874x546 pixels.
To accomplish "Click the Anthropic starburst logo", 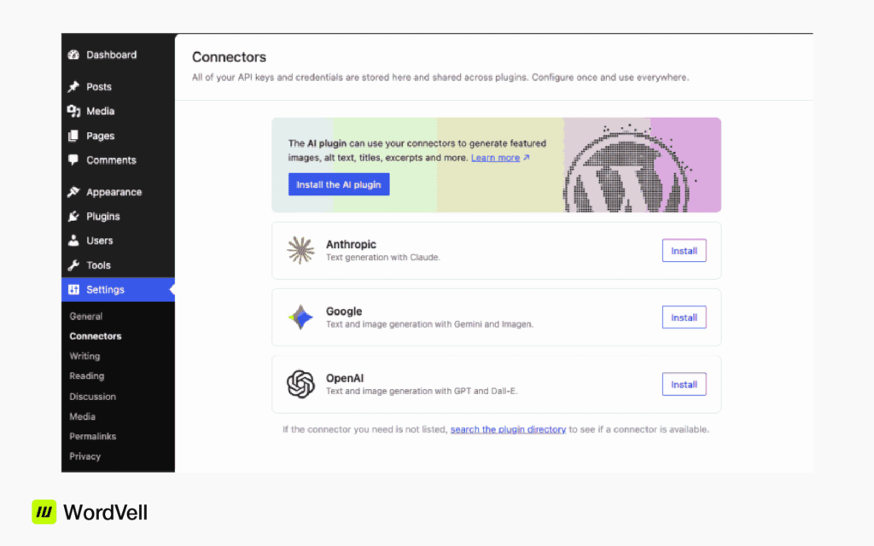I will [x=300, y=250].
